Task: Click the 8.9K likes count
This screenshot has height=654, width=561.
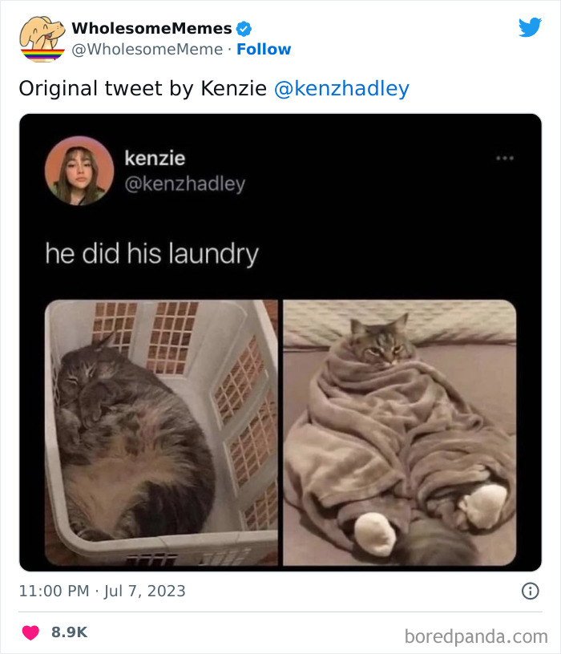Action: tap(67, 631)
